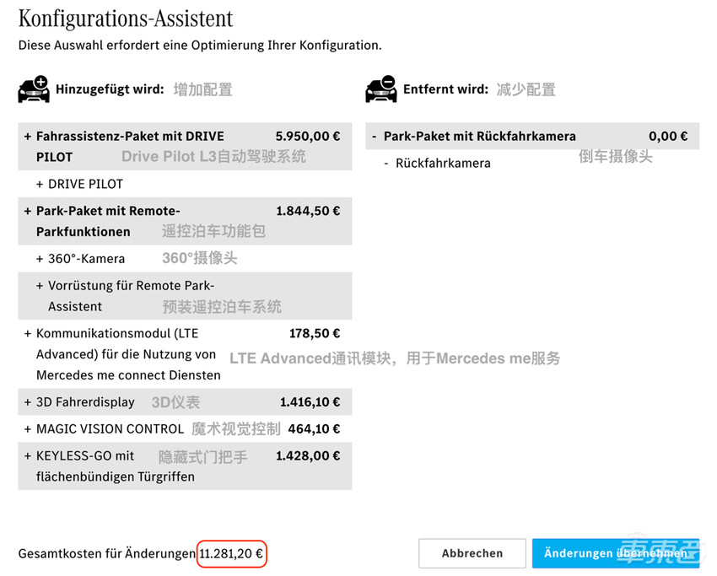Click the Konfigurations-Assistent title
717x576 pixels.
pyautogui.click(x=126, y=18)
